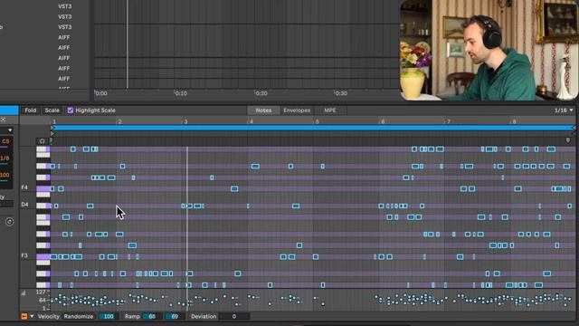Screen dimensions: 579x326
Task: Switch to the Envelopes tab
Action: pos(297,110)
